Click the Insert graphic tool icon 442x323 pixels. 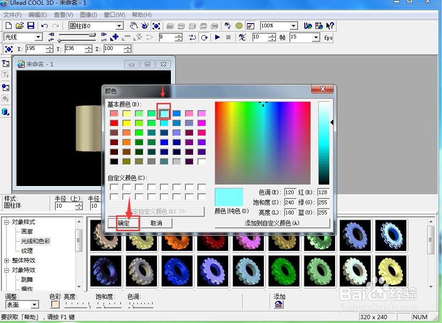(x=5, y=87)
